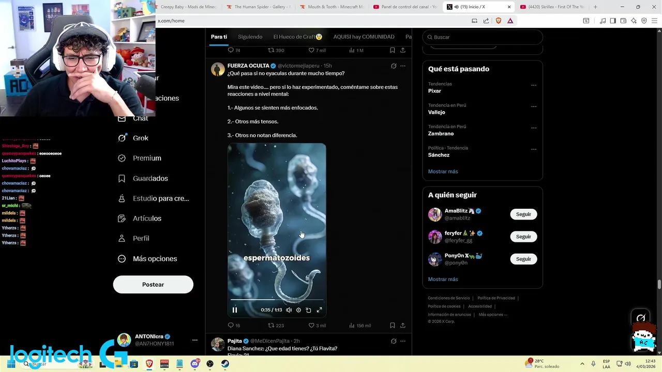The height and width of the screenshot is (372, 662).
Task: Open more options on FUERZA OCULTA tweet
Action: coord(403,66)
